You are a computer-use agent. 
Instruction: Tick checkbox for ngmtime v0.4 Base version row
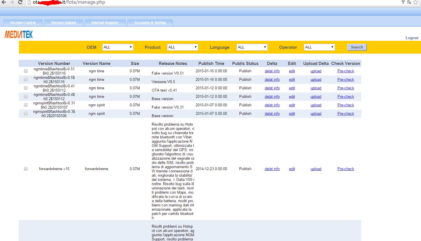coord(26,96)
